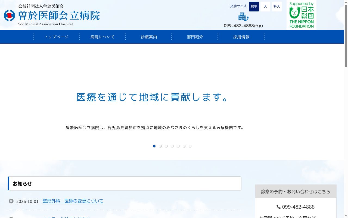348x218 pixels.
Task: Select the seventh slideshow dot
Action: pyautogui.click(x=190, y=146)
